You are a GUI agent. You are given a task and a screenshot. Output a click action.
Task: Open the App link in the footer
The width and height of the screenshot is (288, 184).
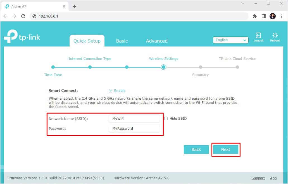tap(273, 178)
